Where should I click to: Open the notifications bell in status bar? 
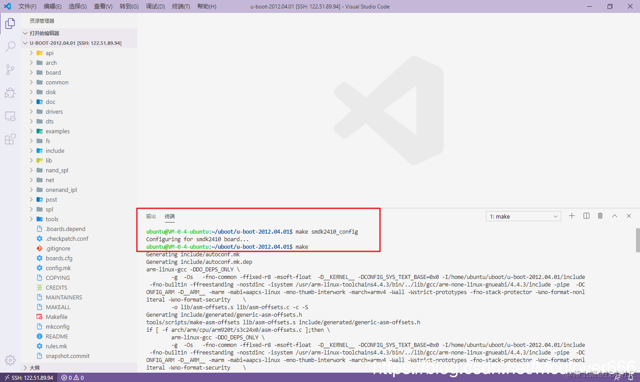tap(630, 378)
